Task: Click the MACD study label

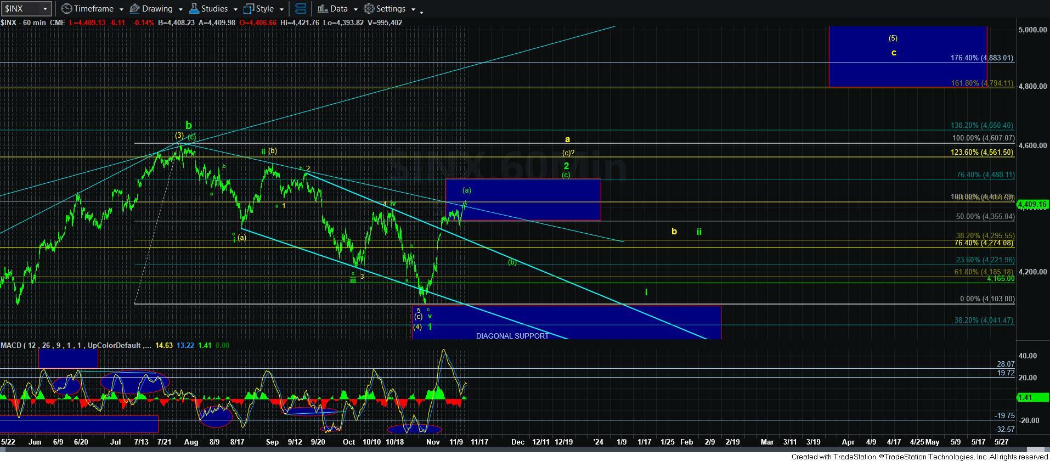Action: 11,345
